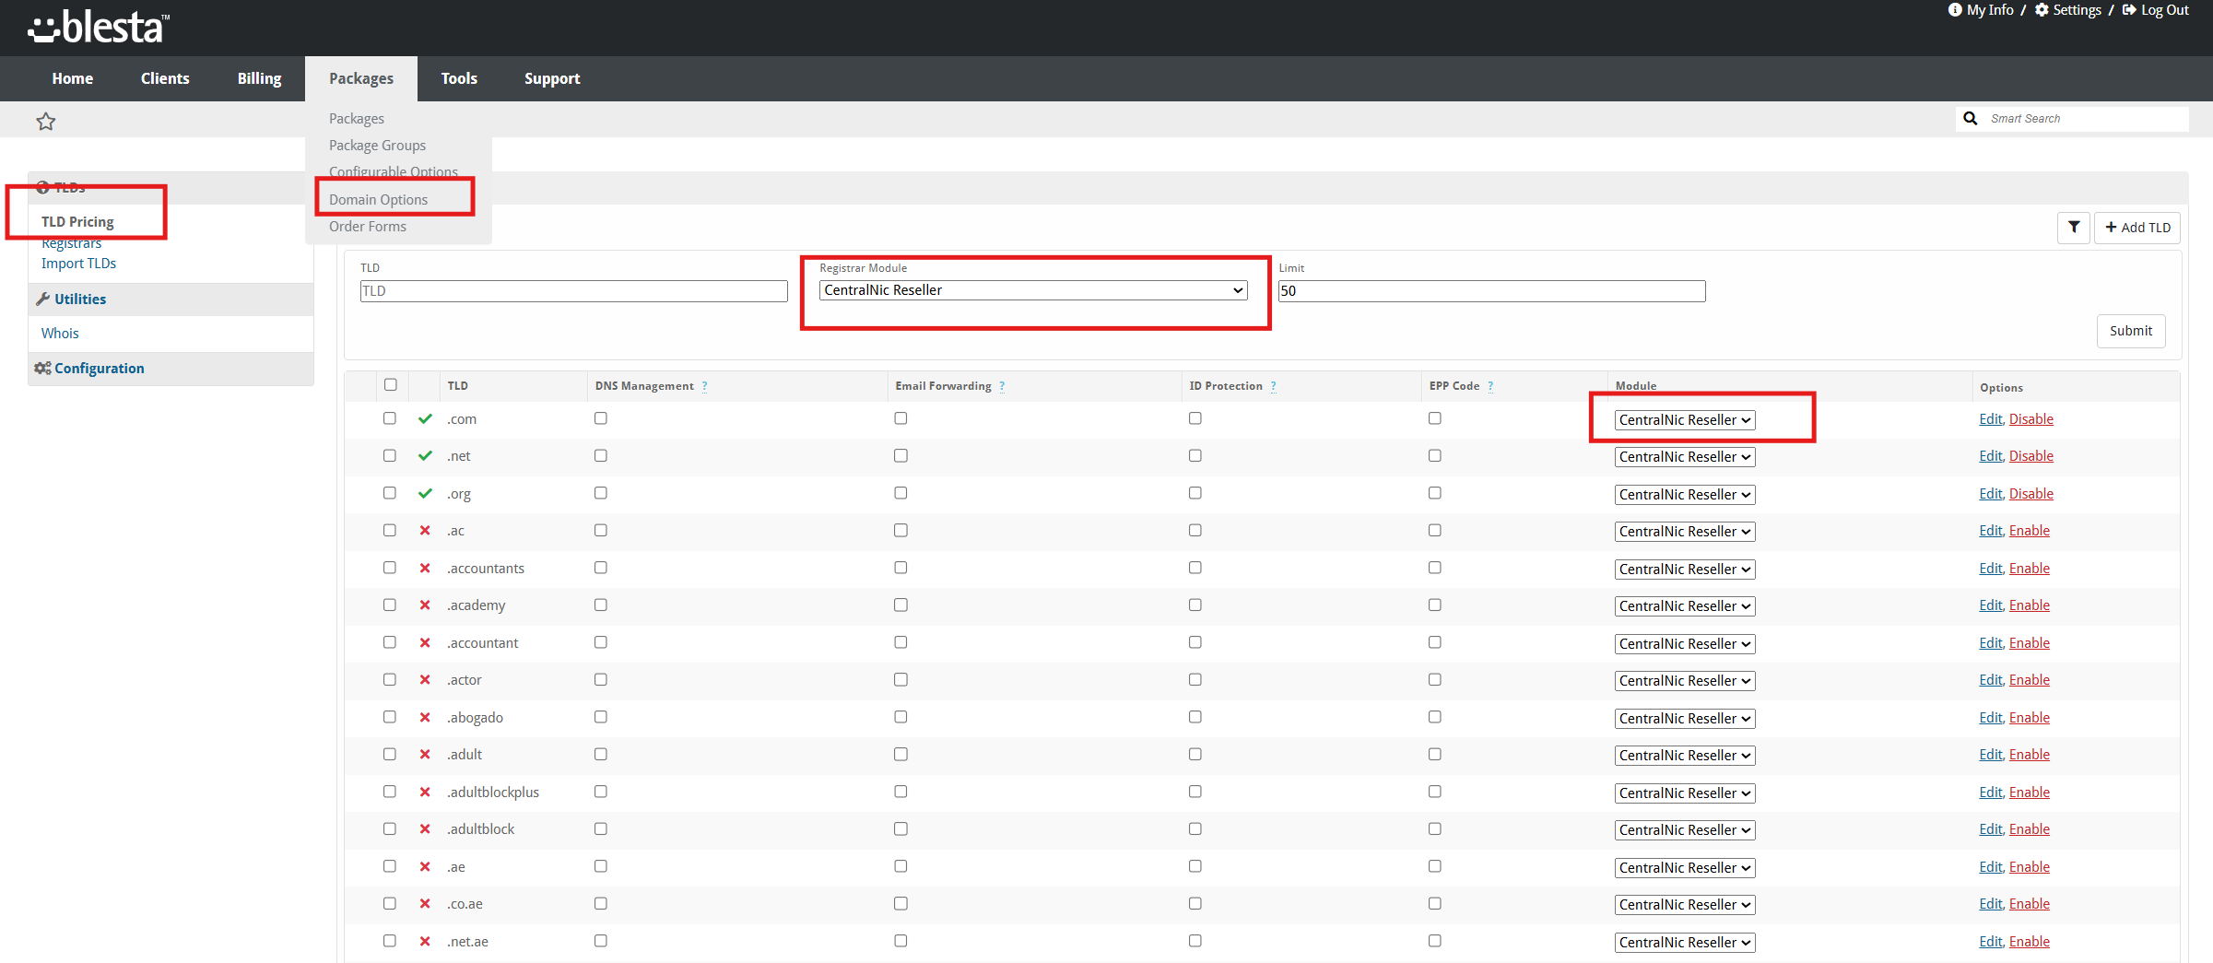Open the Module dropdown for .net
Image resolution: width=2213 pixels, height=963 pixels.
tap(1685, 457)
